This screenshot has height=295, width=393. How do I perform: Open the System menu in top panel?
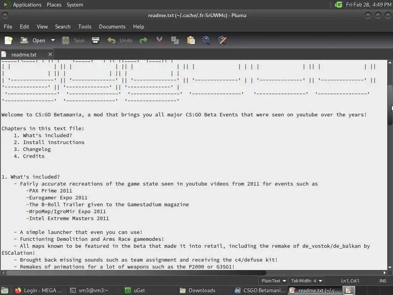coord(75,5)
